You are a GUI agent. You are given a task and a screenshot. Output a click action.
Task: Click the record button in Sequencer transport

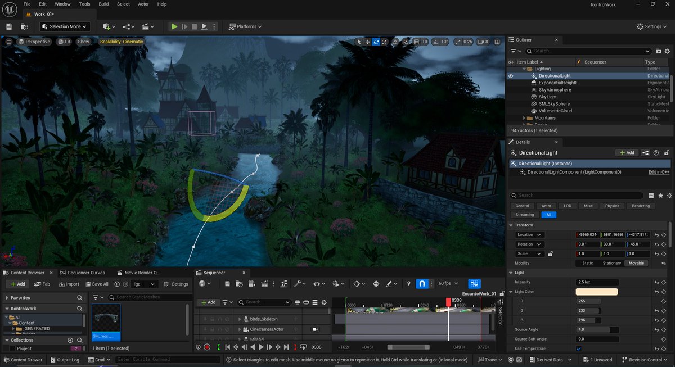click(x=208, y=347)
